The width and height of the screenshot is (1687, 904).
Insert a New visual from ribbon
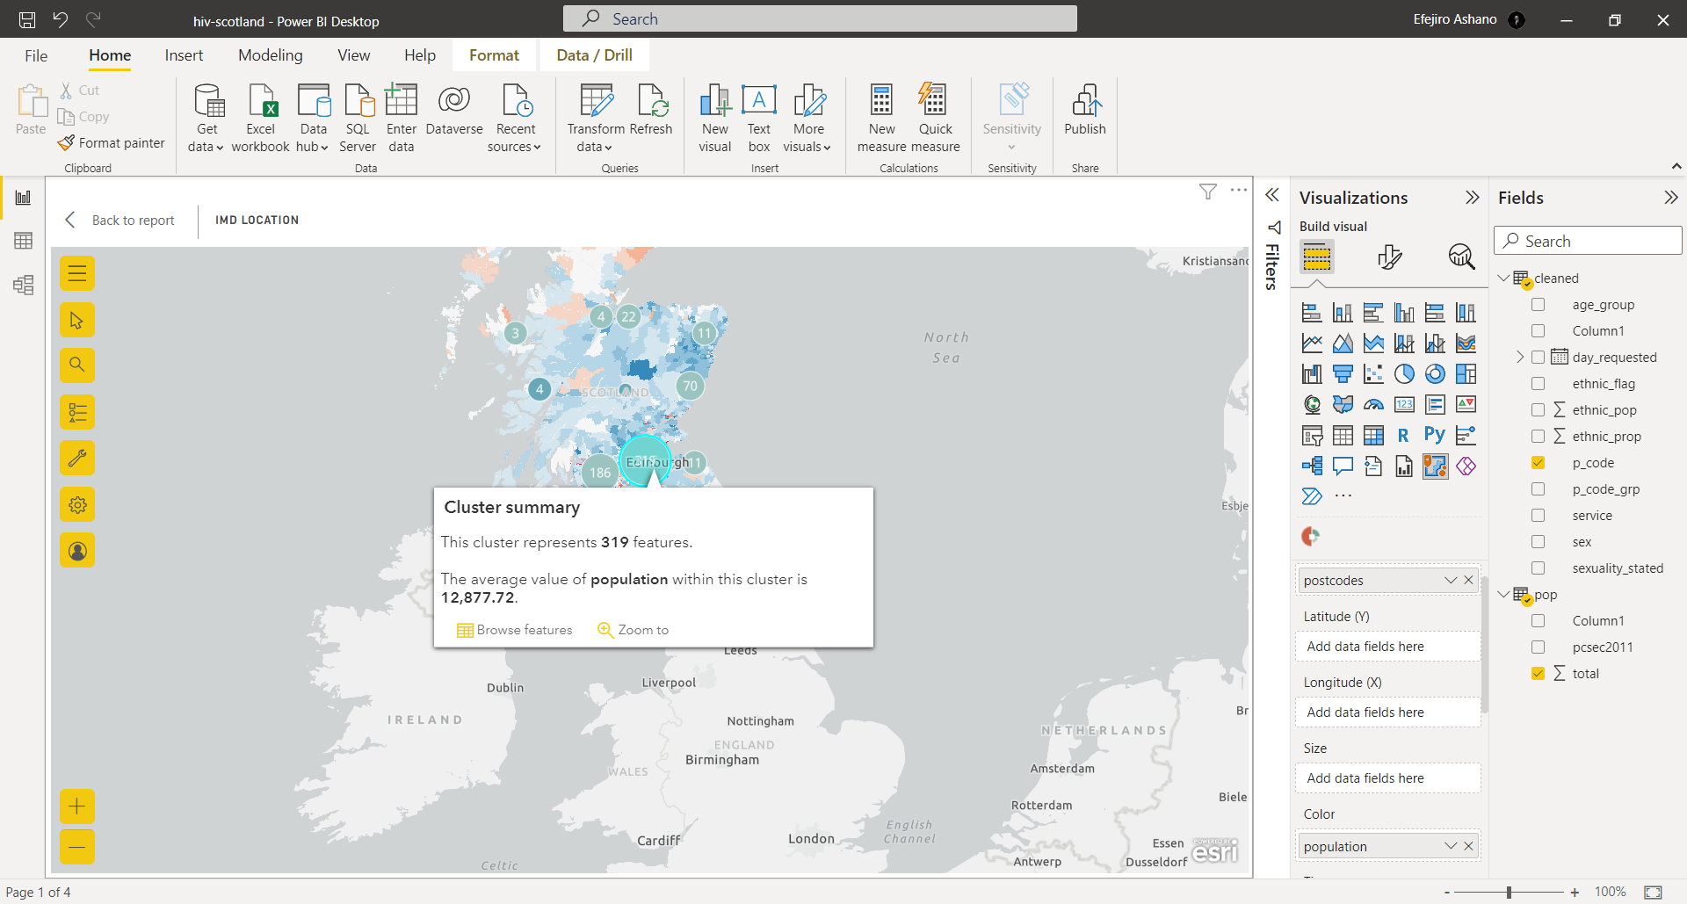pos(715,119)
